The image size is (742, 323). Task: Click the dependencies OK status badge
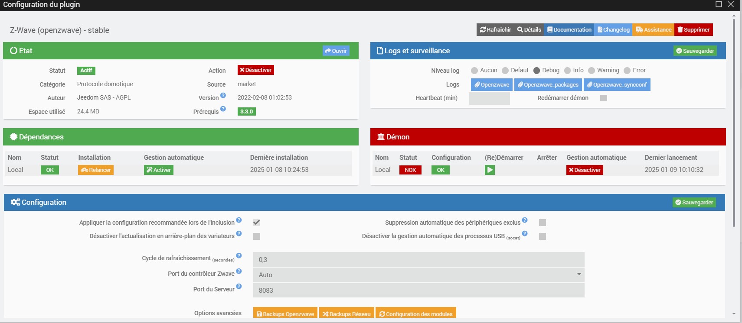50,170
